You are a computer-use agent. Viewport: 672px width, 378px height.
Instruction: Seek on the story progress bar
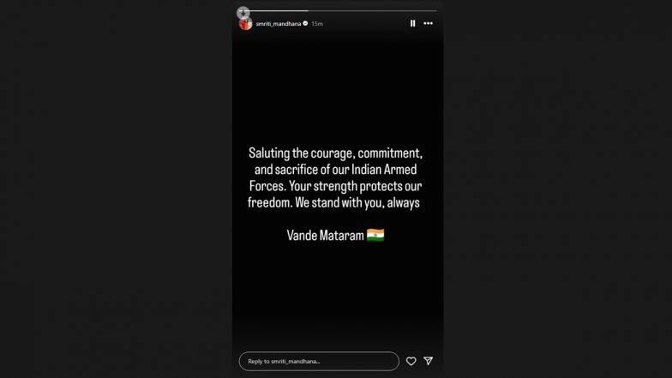click(338, 10)
